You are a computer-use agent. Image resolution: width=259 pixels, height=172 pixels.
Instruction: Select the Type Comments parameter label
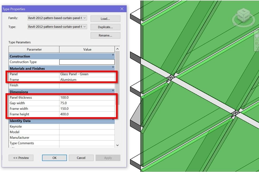(x=22, y=143)
